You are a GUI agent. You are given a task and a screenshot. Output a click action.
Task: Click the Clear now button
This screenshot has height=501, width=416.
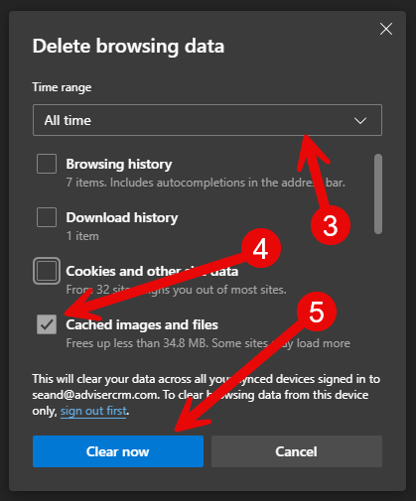118,451
